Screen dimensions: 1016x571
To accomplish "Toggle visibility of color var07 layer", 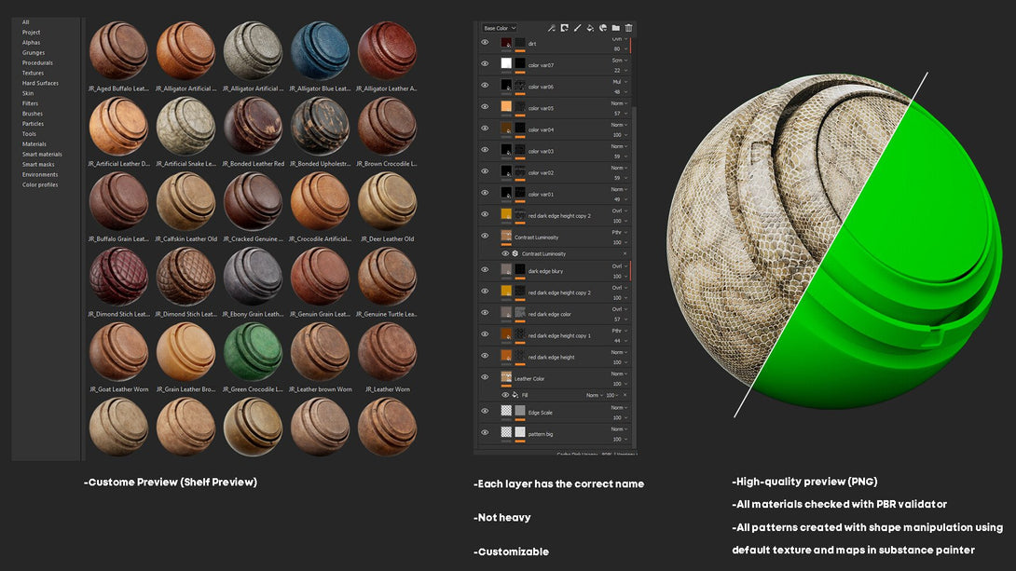I will click(485, 63).
